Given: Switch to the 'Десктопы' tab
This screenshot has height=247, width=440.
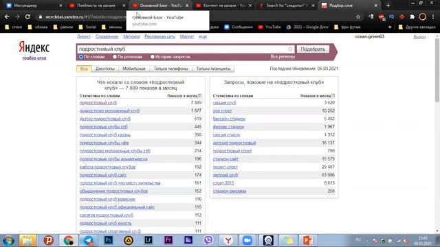Looking at the screenshot, I should 105,69.
